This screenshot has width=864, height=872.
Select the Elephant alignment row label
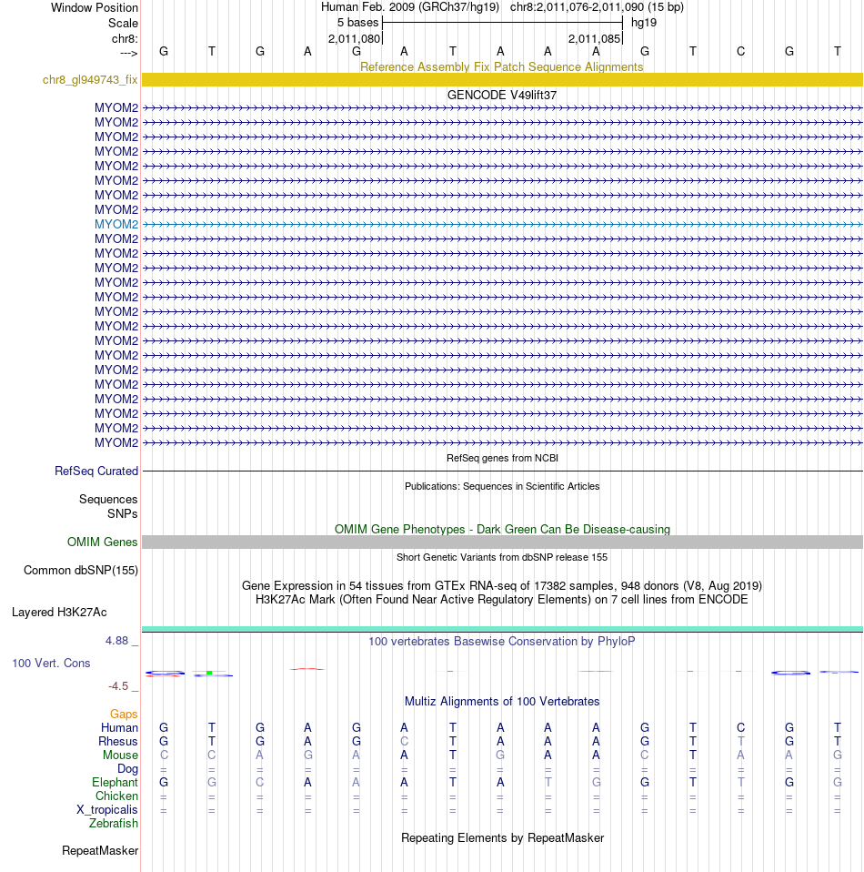[x=115, y=783]
